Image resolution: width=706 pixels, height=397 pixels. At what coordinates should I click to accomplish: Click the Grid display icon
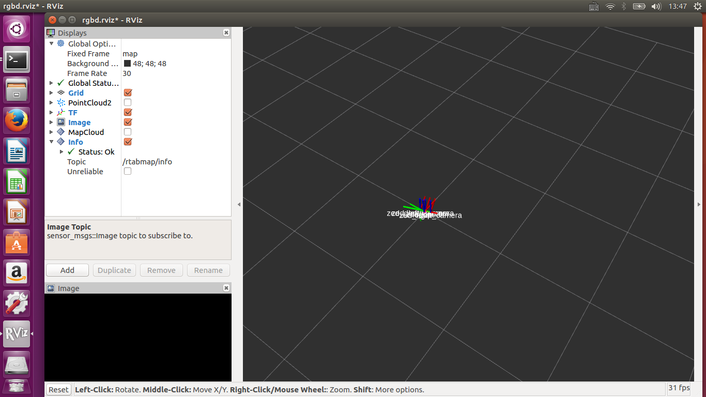[x=61, y=93]
